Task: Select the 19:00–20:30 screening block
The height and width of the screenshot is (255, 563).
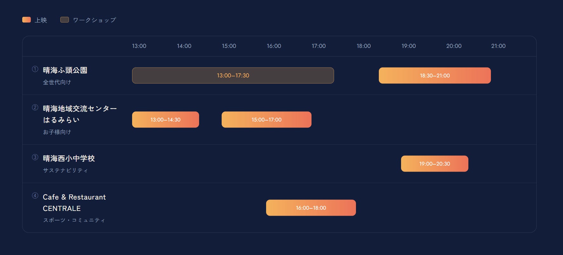Action: [434, 164]
